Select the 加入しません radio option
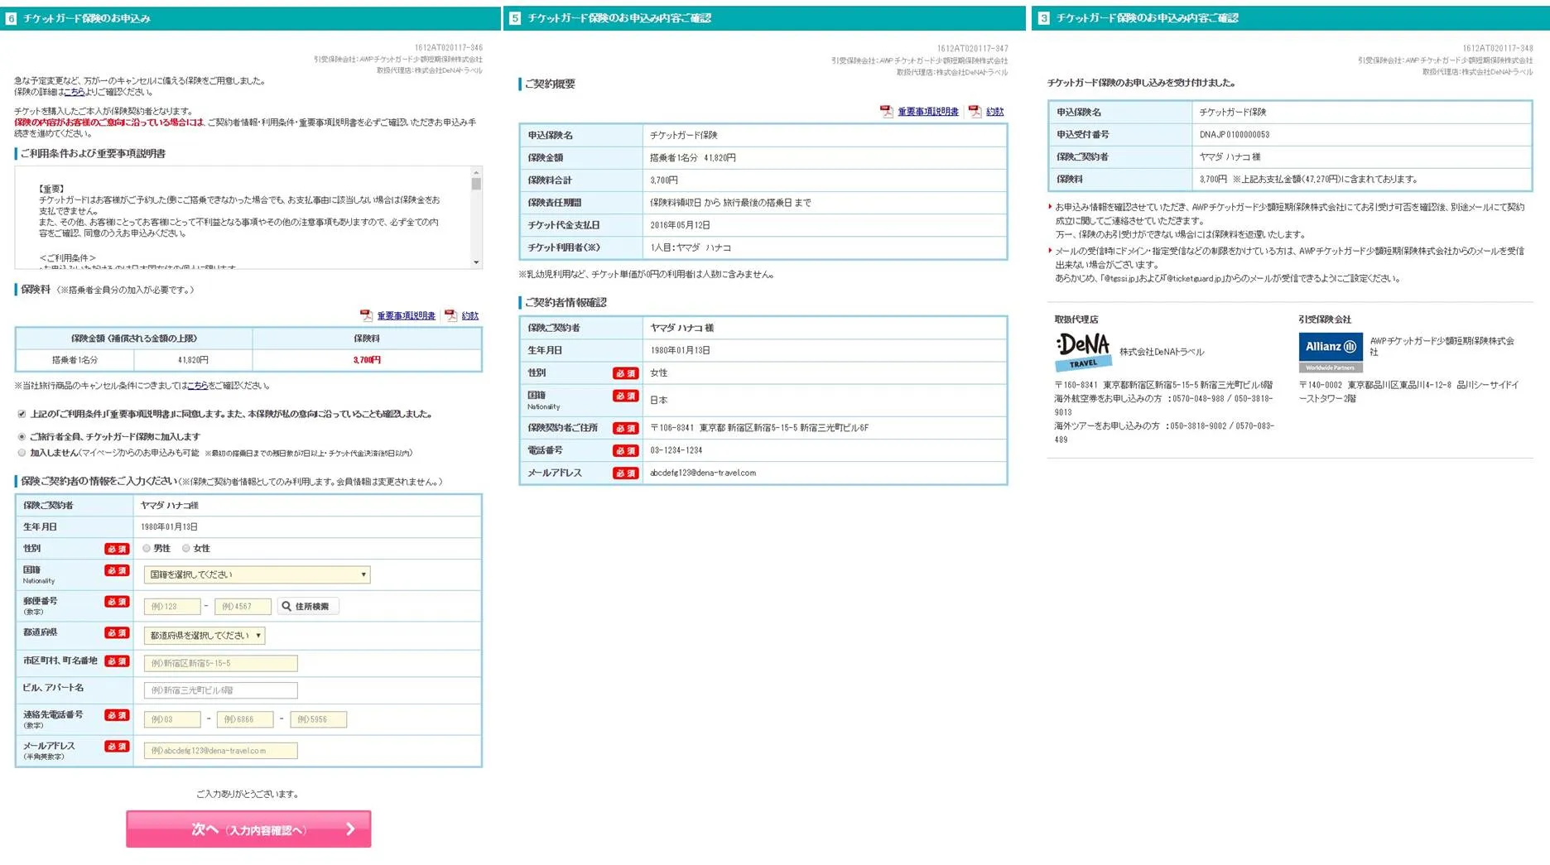Image resolution: width=1550 pixels, height=865 pixels. click(x=22, y=453)
